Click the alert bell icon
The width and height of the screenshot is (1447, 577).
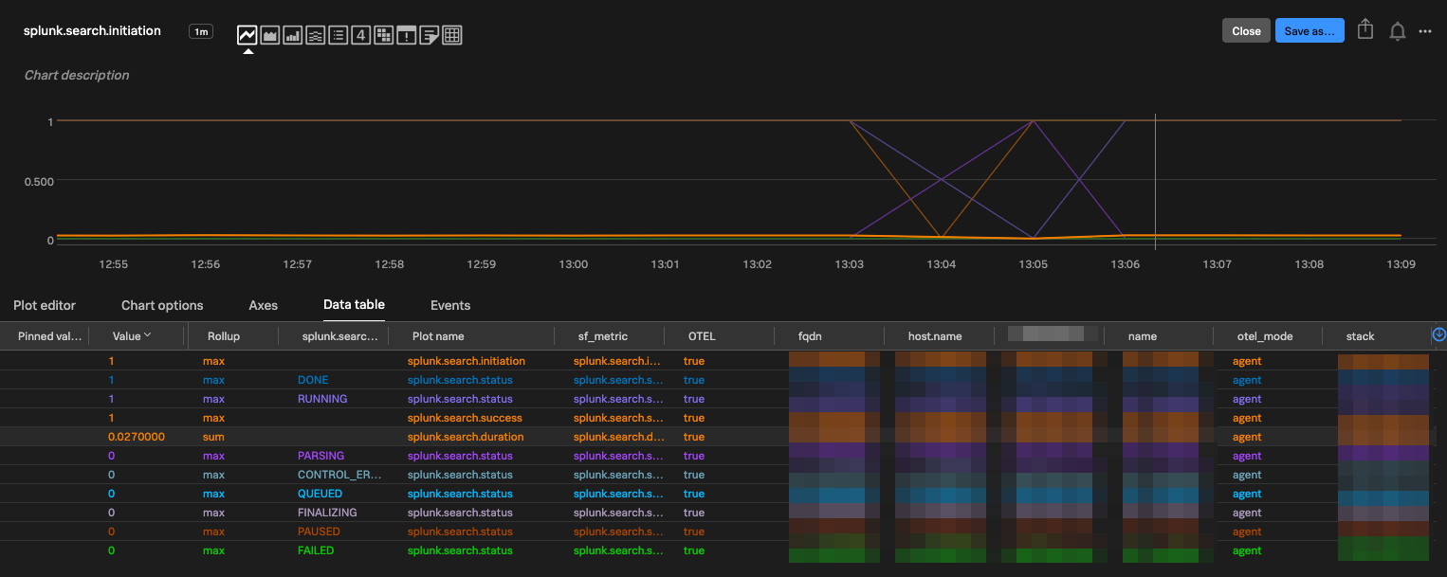[x=1397, y=31]
